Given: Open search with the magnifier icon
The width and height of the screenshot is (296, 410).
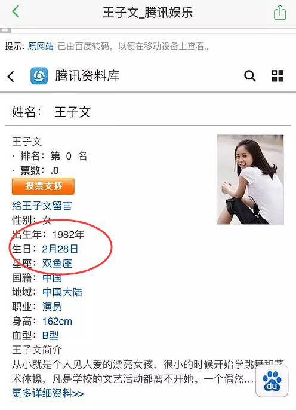Looking at the screenshot, I should pos(250,76).
